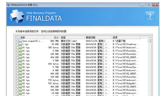Click file icon of 01.tga 390 bytes
The height and width of the screenshot is (96, 161).
pos(20,47)
